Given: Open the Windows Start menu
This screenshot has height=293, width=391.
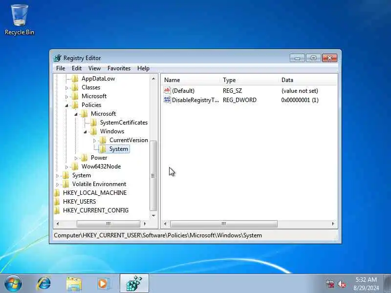Looking at the screenshot, I should click(13, 284).
